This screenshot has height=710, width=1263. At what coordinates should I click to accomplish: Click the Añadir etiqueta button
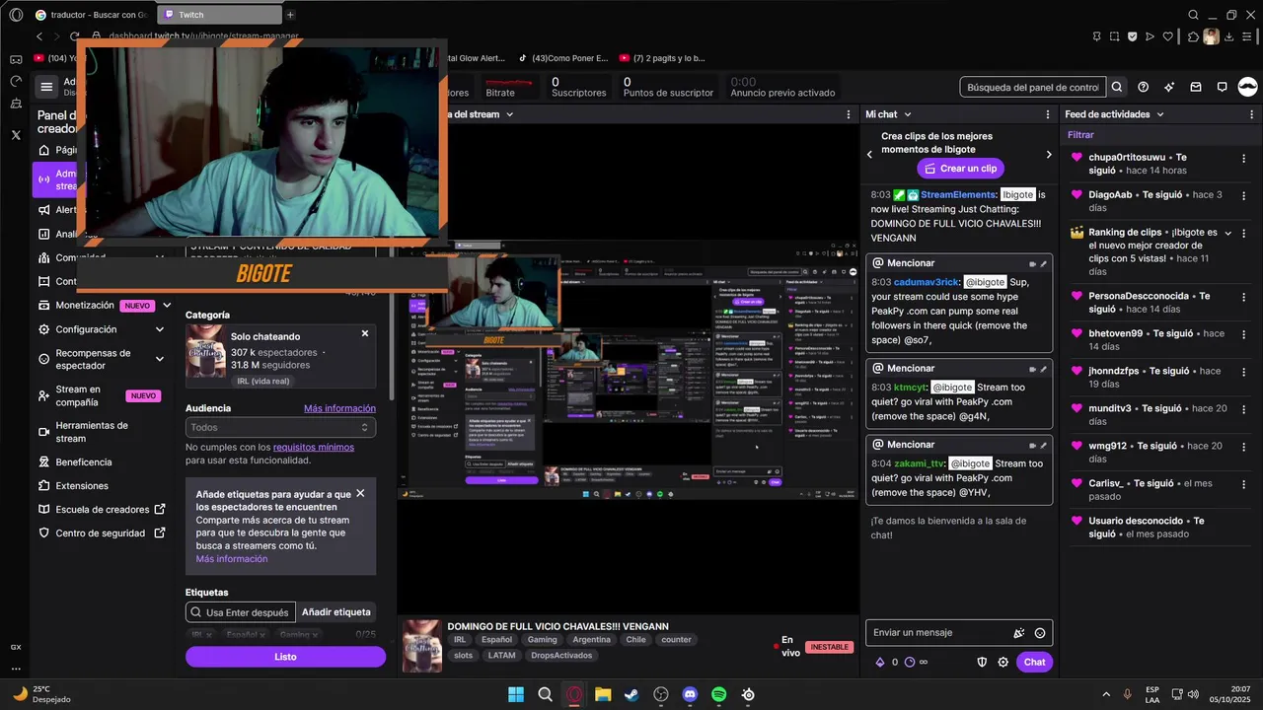pyautogui.click(x=336, y=612)
